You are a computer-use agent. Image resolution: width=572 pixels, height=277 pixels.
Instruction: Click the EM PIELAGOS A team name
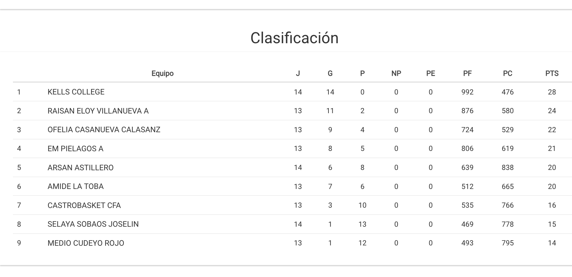click(x=75, y=149)
